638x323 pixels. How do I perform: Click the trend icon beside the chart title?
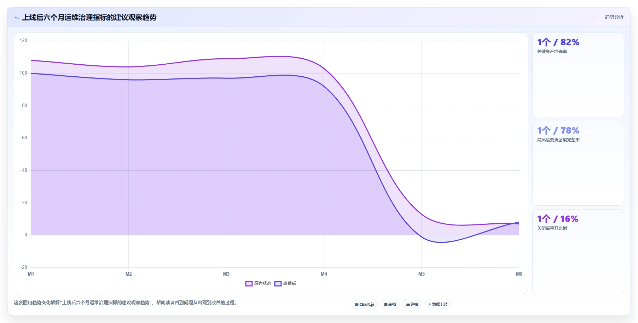(17, 17)
